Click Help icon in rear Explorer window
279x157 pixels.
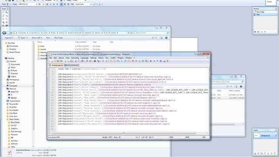241,86
